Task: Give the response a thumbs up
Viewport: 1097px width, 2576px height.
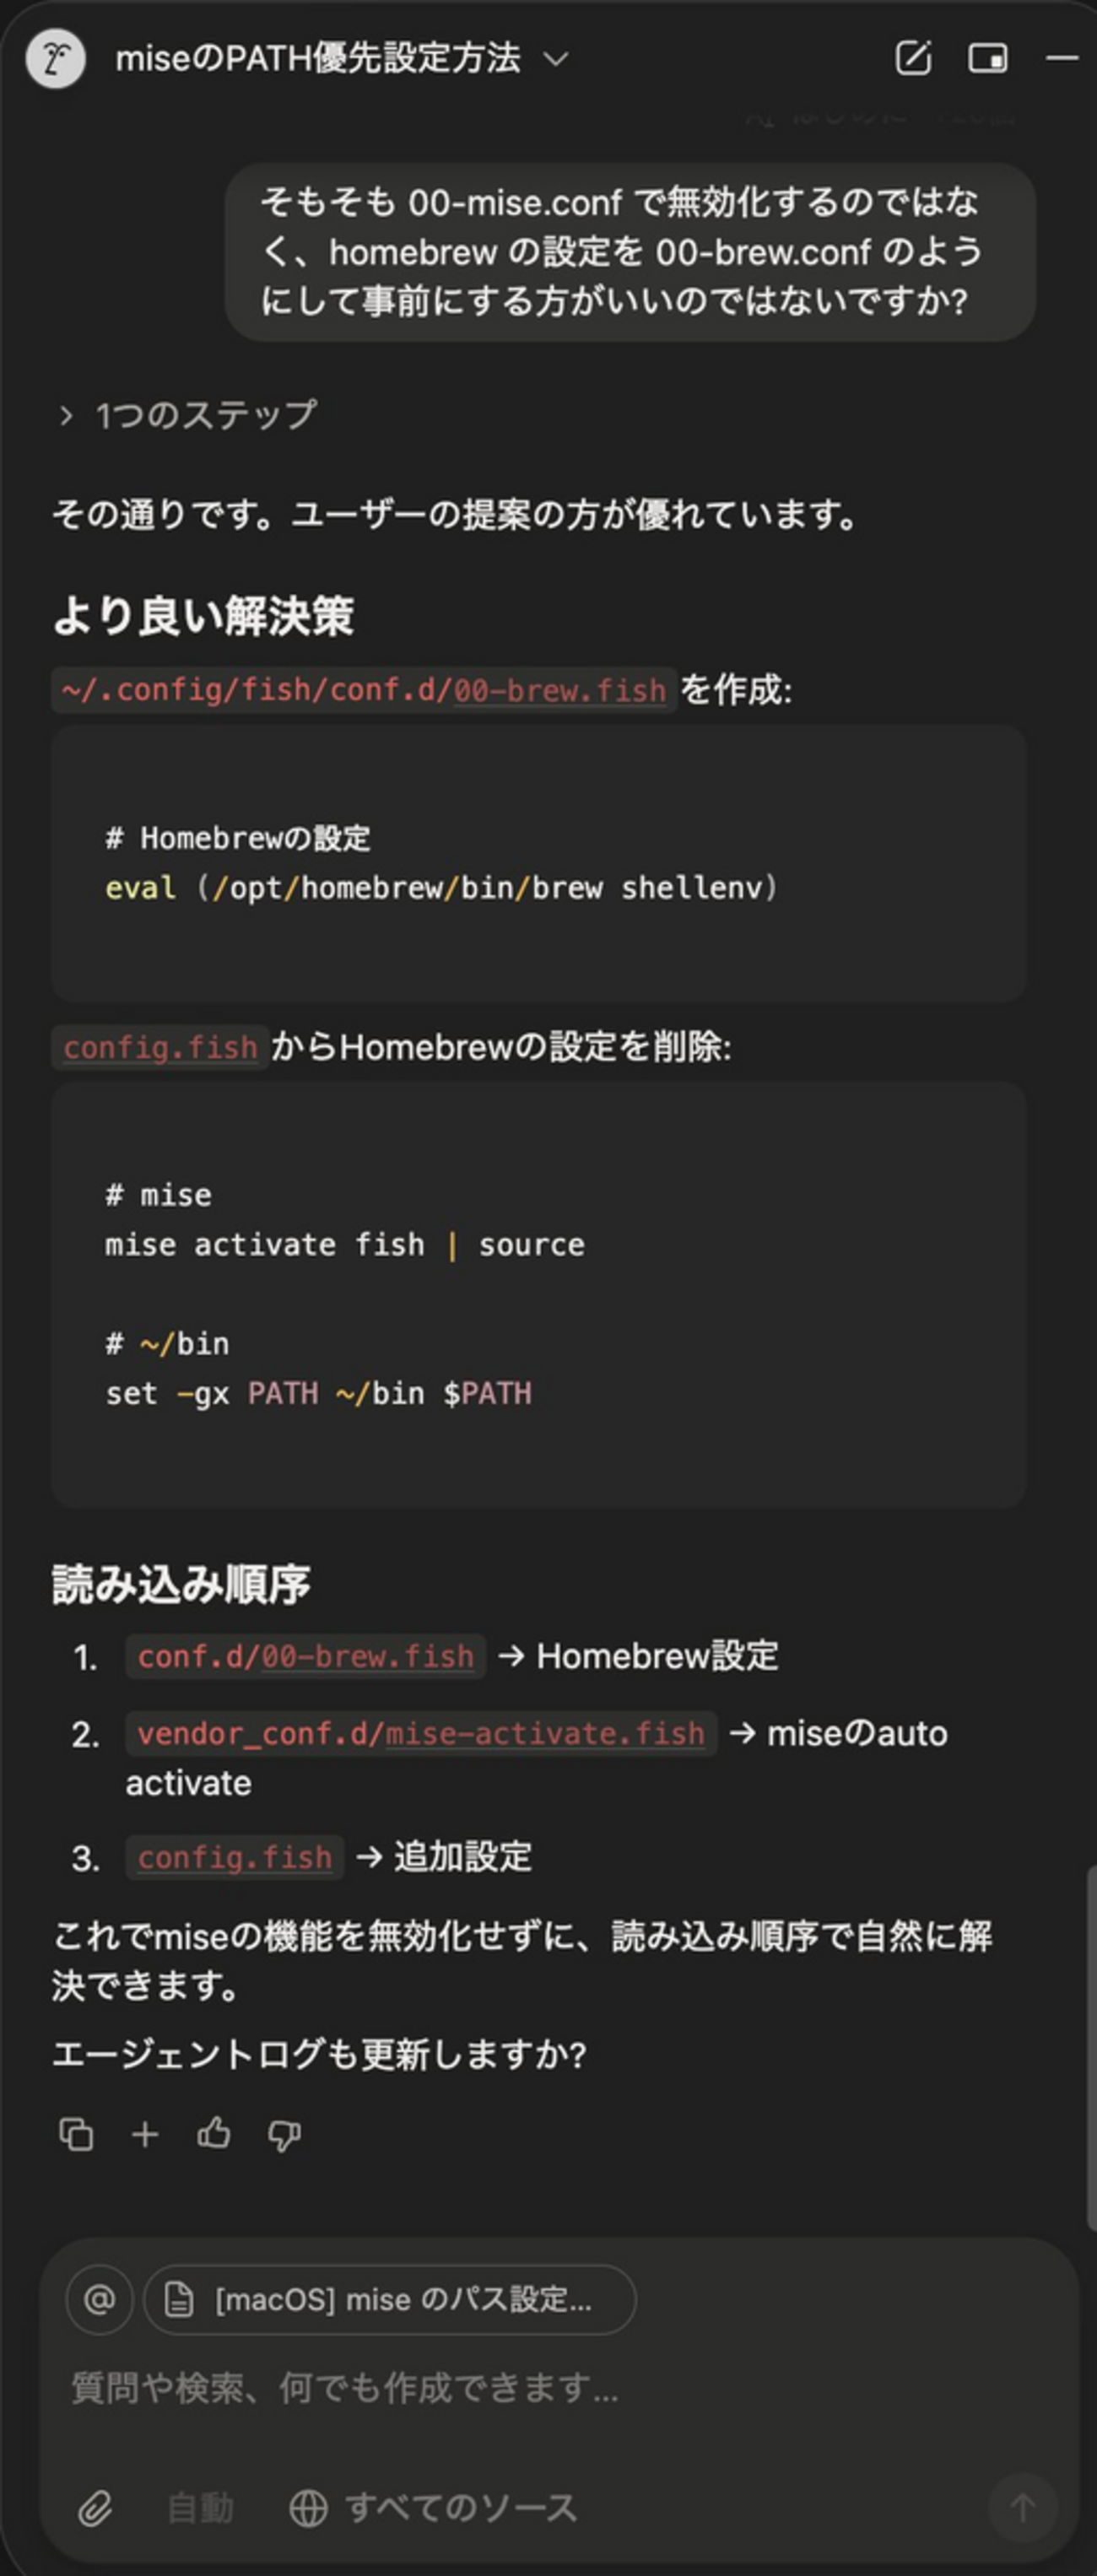Action: (214, 2135)
